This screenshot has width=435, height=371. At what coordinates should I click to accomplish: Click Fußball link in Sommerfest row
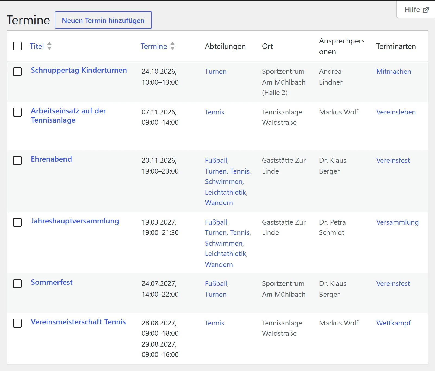tap(216, 284)
